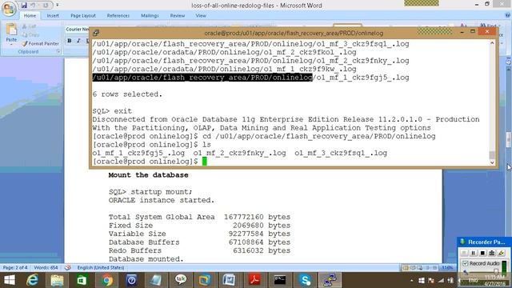Screen dimensions: 512x288
Task: Stop recording in Recorder Panel
Action: click(482, 253)
